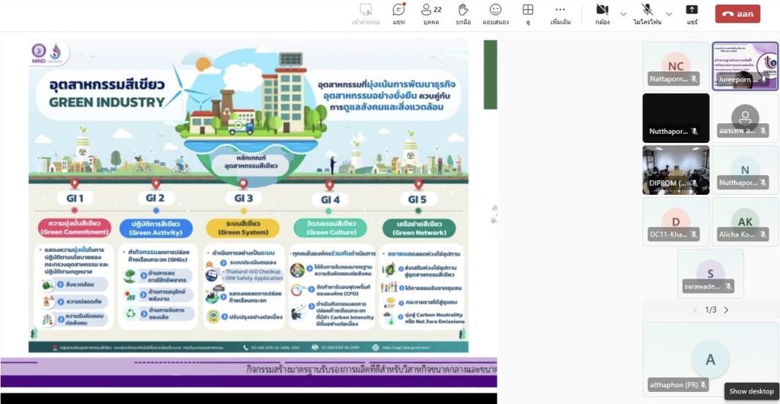The image size is (780, 404).
Task: Click the Take control icon
Action: point(366,14)
